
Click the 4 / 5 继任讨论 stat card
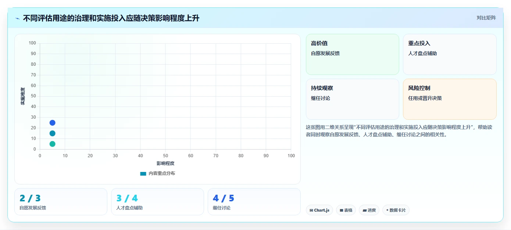(x=254, y=202)
